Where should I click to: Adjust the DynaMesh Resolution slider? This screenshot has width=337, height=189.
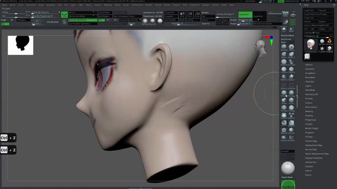point(245,20)
